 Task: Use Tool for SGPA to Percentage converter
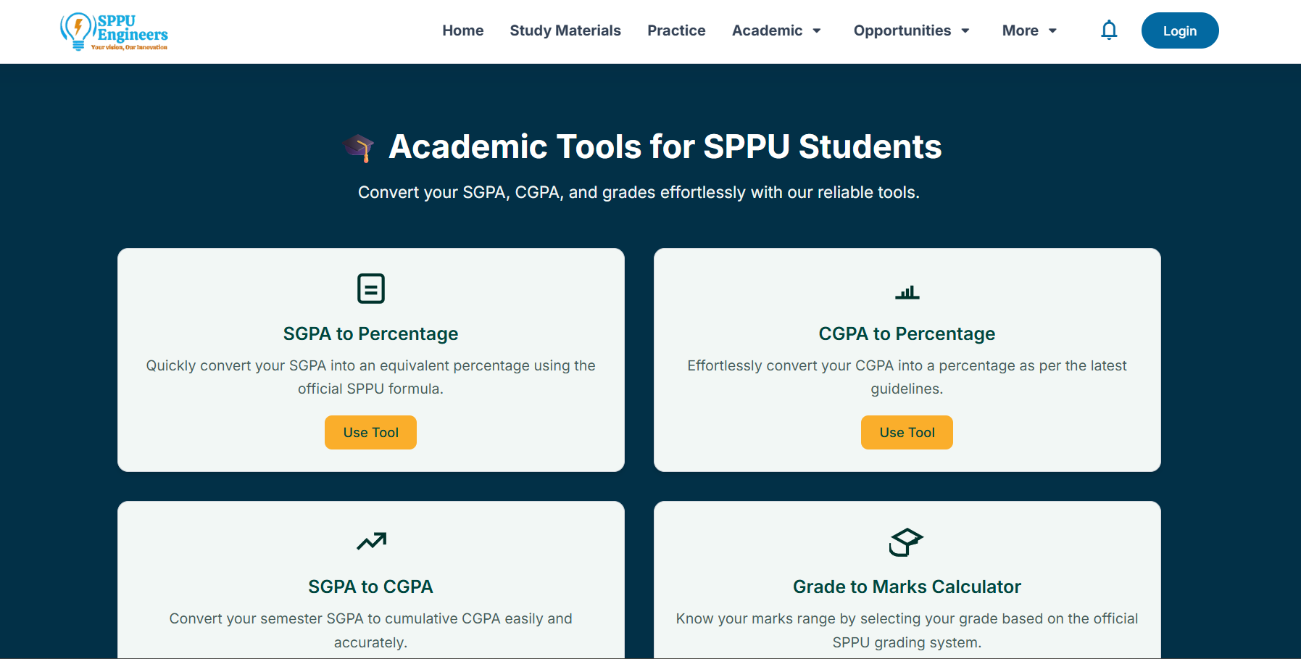[x=370, y=432]
